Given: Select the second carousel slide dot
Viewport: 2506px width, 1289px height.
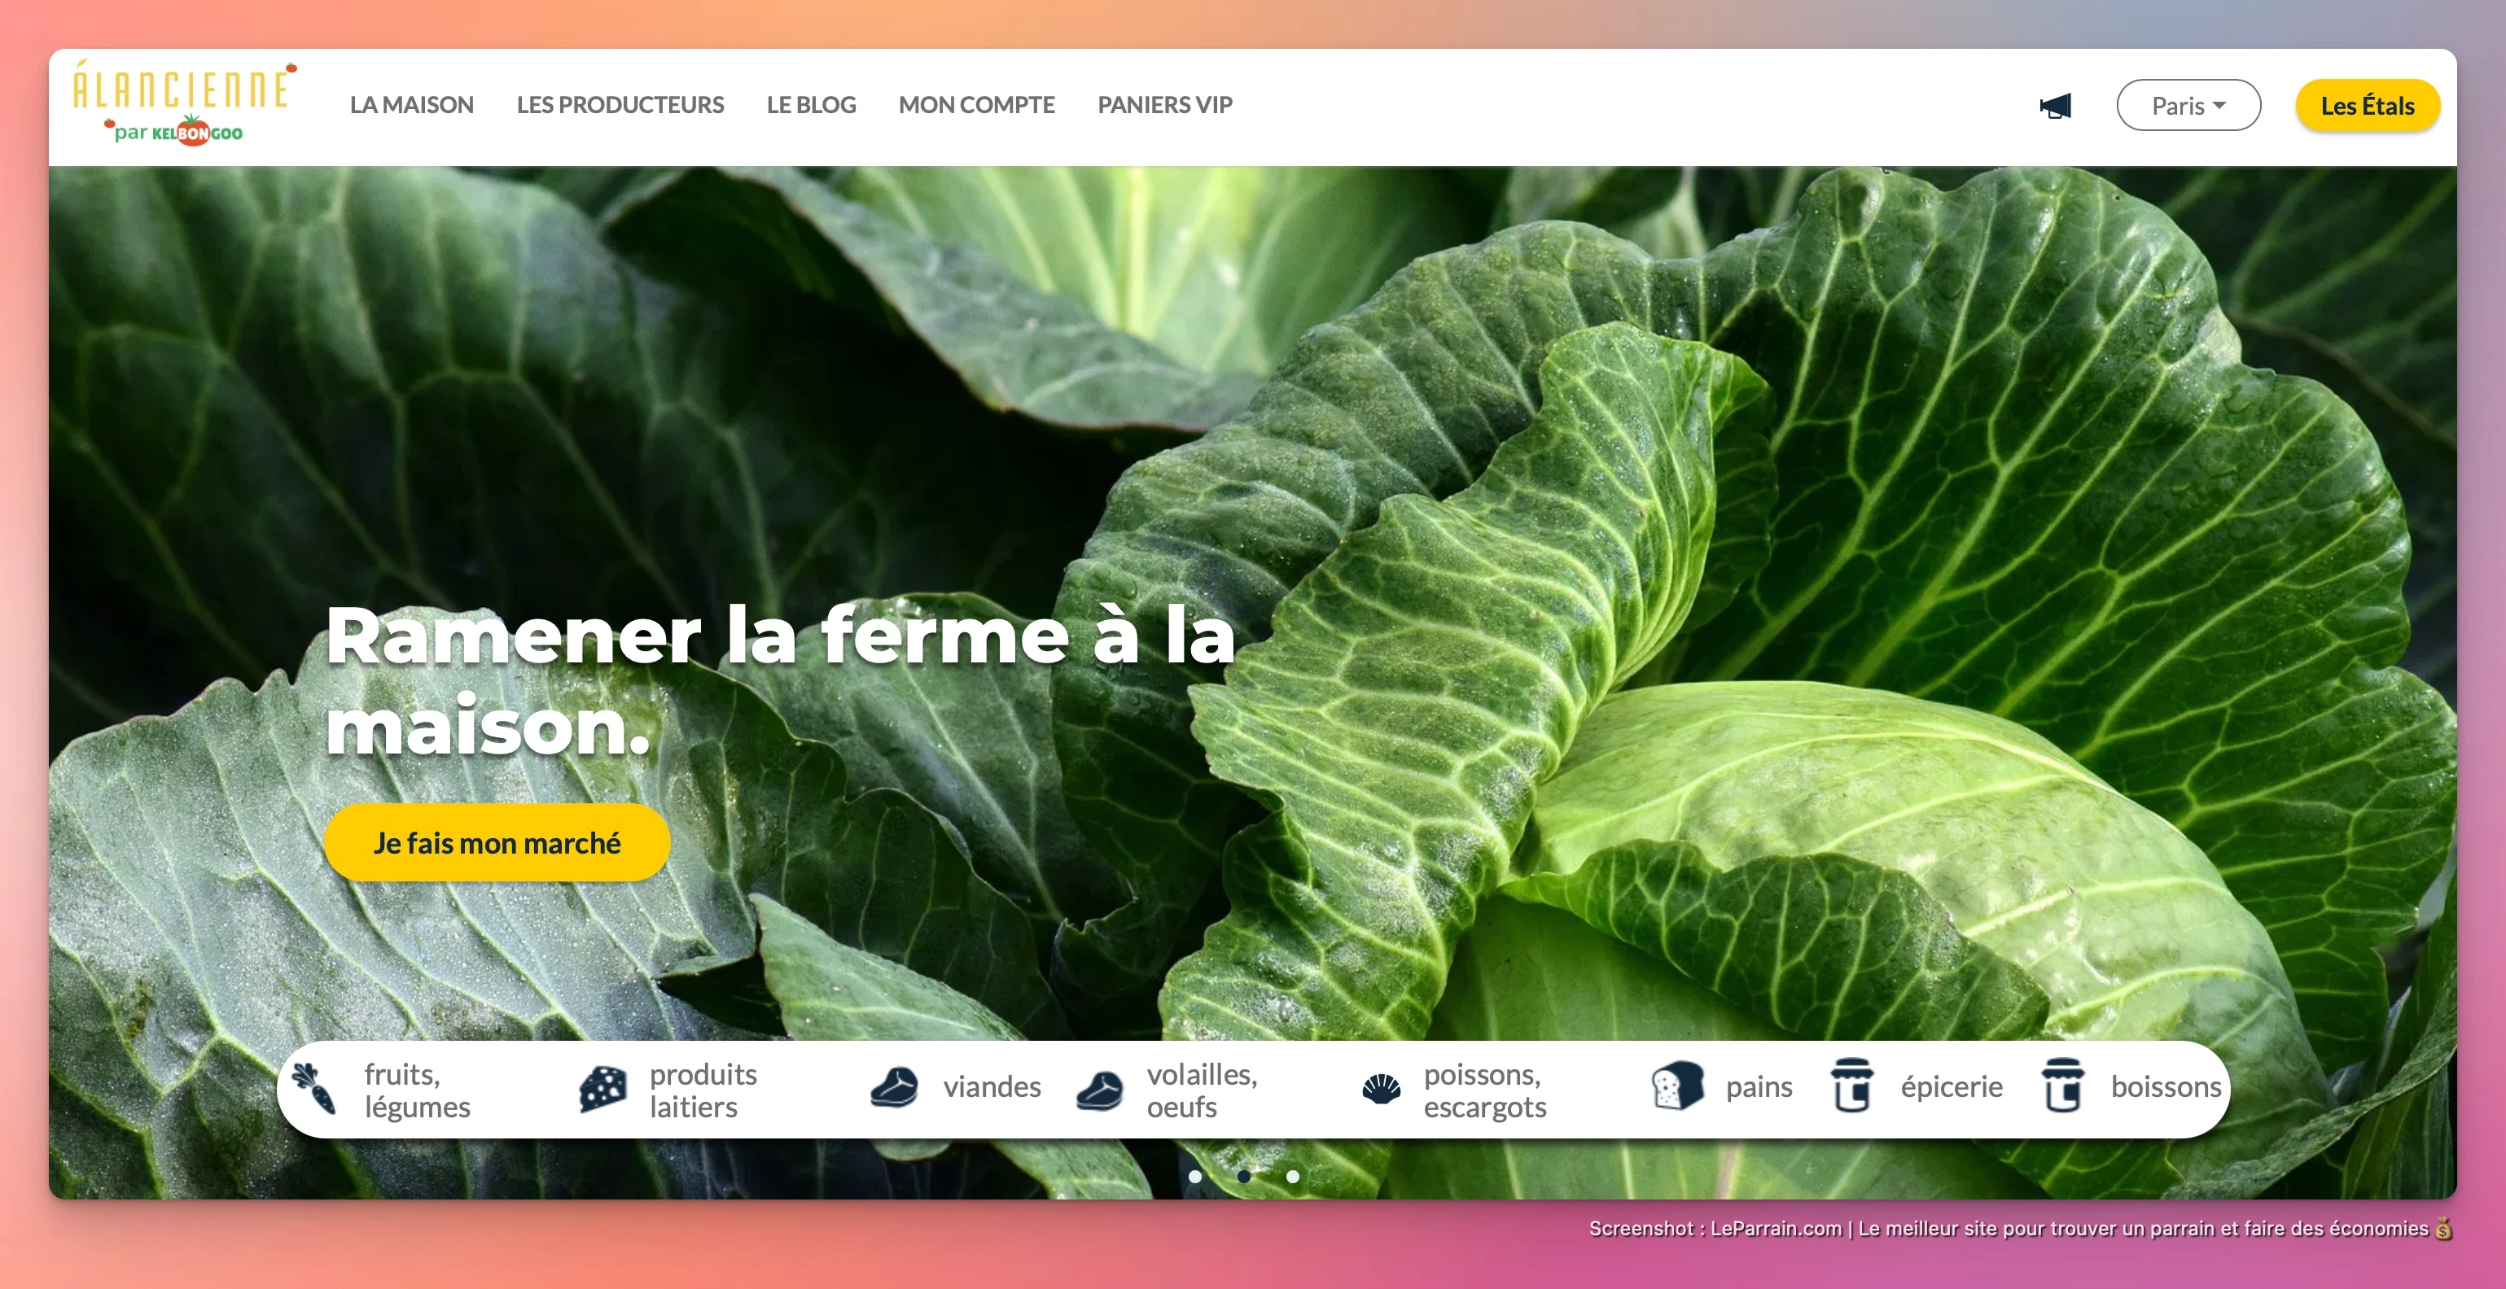Looking at the screenshot, I should pyautogui.click(x=1243, y=1176).
